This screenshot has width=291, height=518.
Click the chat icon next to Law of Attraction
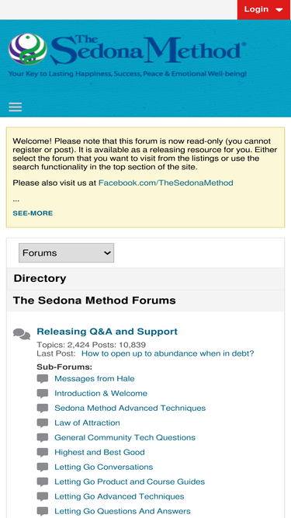[43, 423]
